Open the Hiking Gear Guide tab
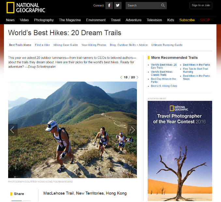Viewport: 221px width, 202px height. [66, 45]
